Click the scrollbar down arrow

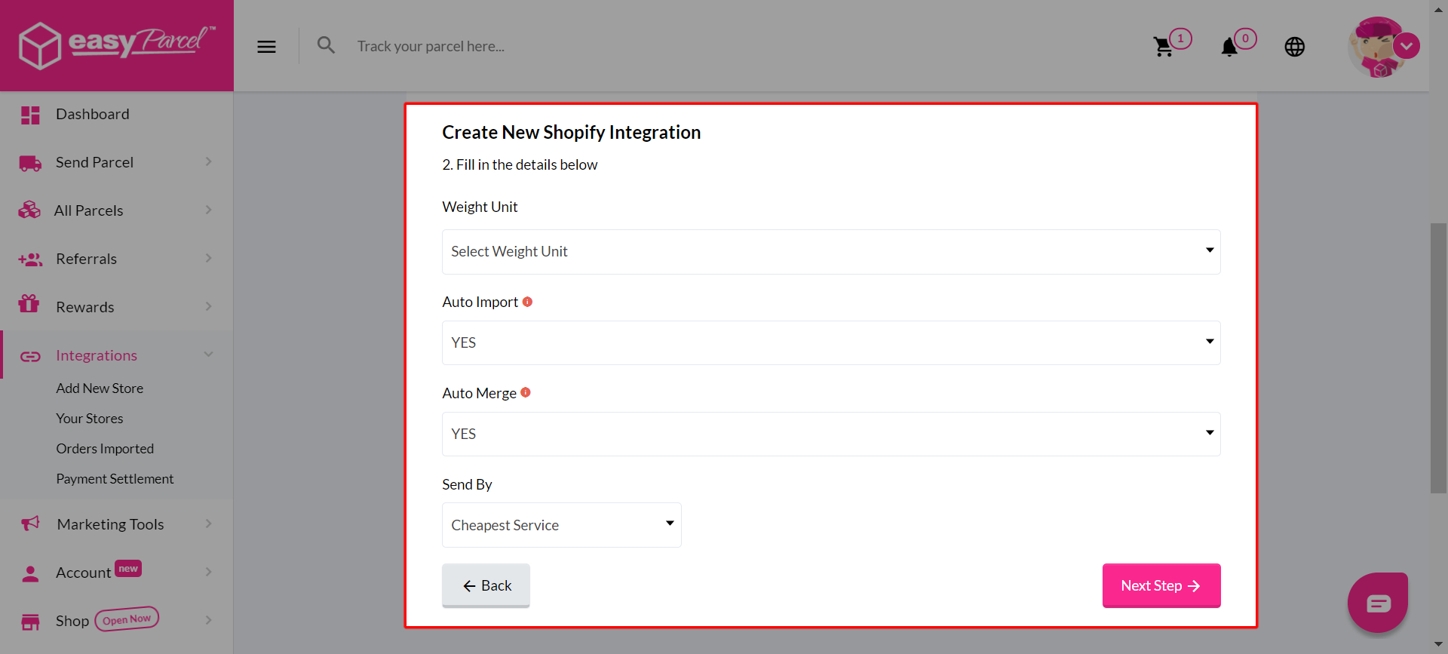[1438, 645]
